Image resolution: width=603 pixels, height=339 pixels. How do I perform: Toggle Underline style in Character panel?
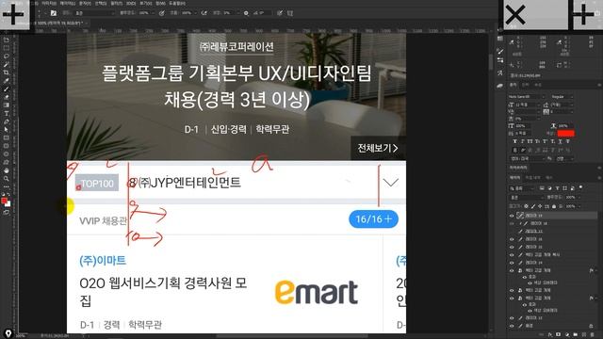[x=560, y=141]
